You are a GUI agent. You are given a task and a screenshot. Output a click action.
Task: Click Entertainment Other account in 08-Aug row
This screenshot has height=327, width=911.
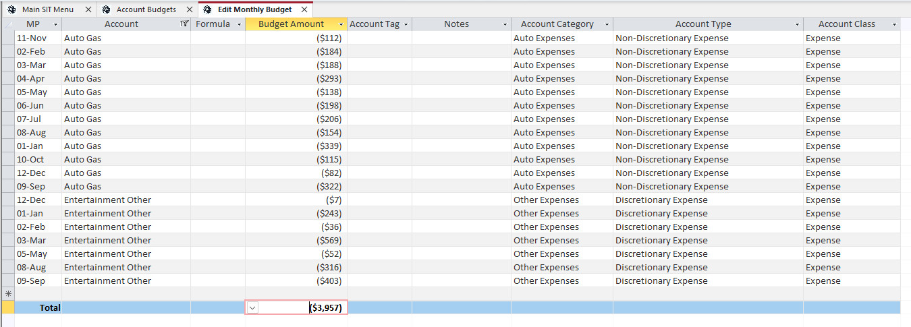pos(126,267)
